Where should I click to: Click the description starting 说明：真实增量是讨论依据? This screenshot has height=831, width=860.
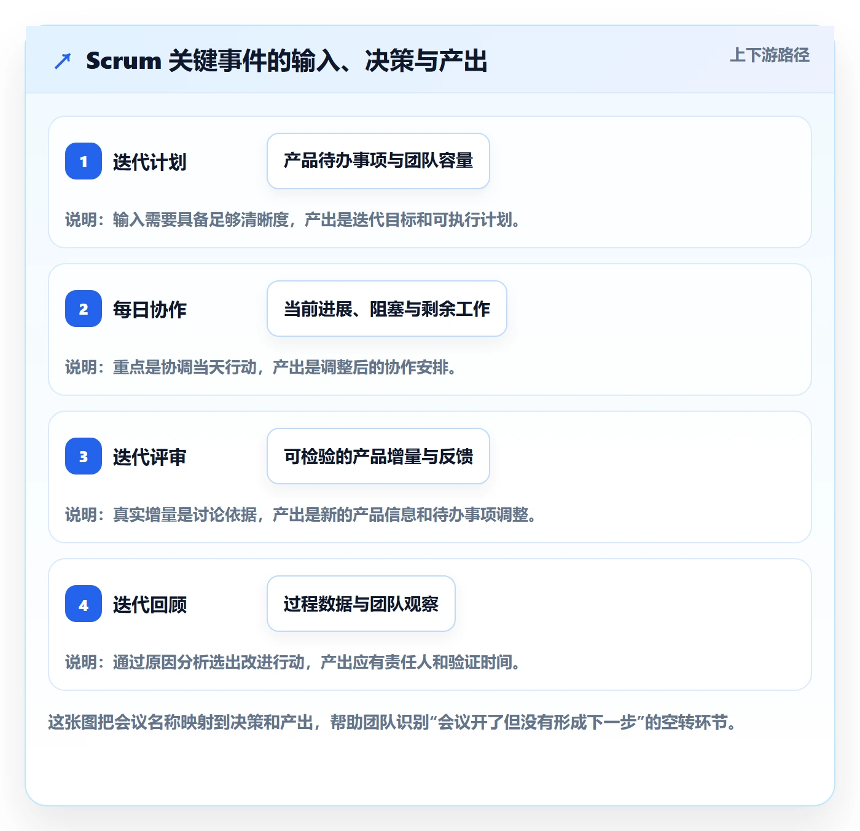tap(301, 514)
